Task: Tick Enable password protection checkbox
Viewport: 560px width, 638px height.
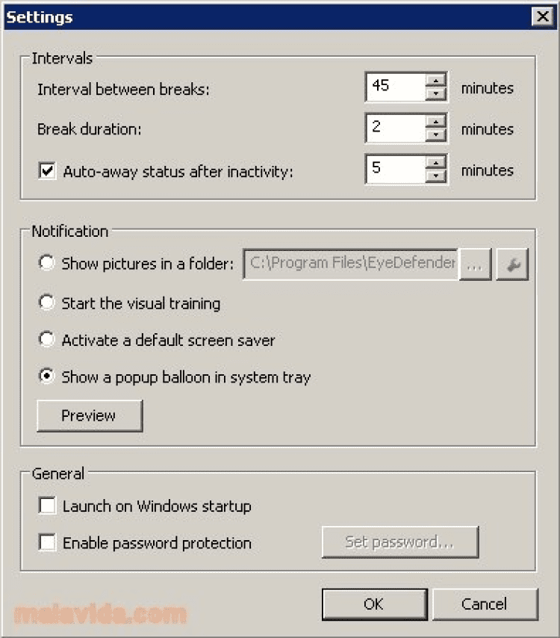Action: point(48,543)
